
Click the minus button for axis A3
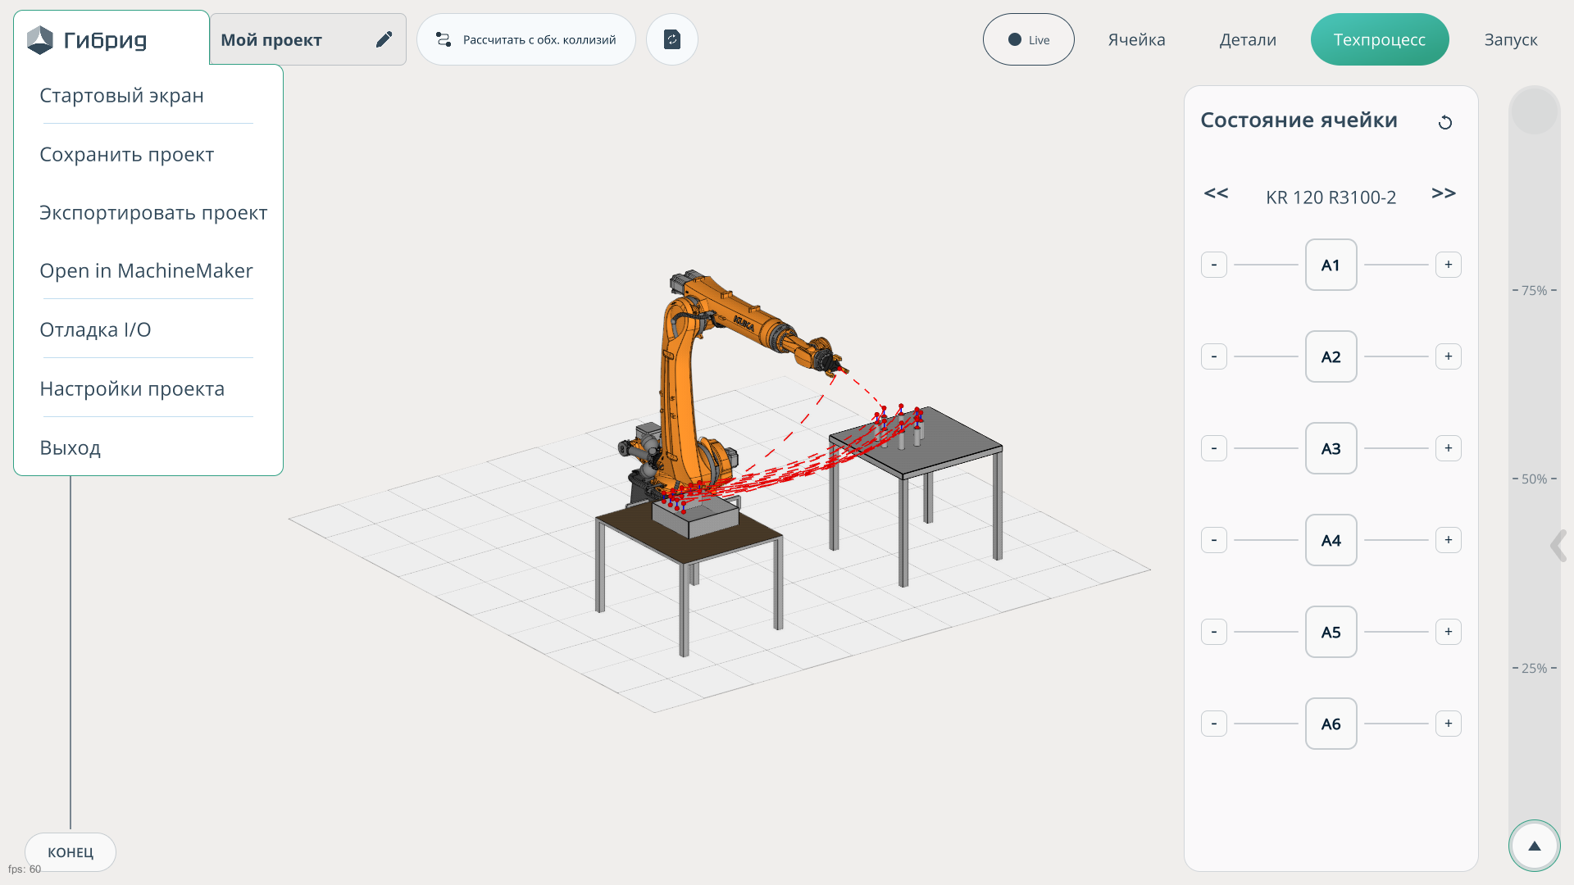[1214, 448]
